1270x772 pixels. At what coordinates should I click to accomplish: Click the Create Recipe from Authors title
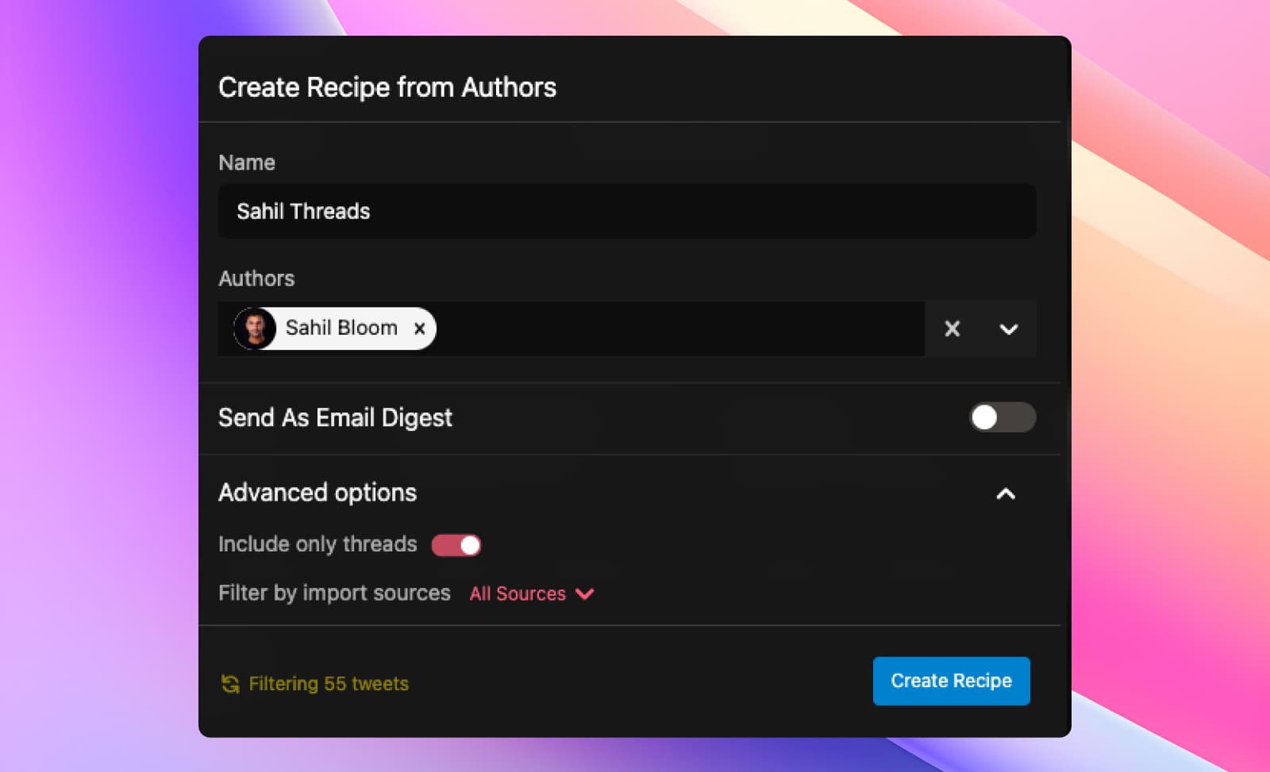[387, 87]
